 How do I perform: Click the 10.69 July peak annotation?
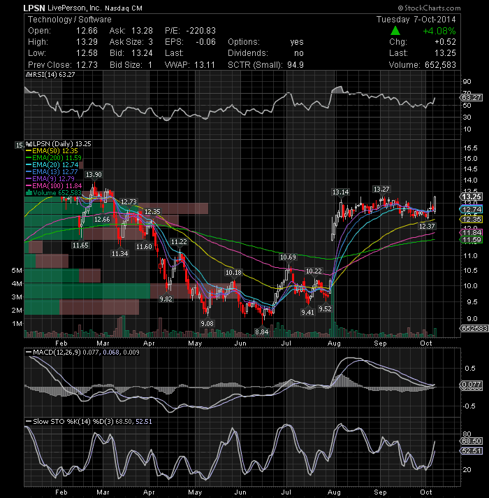pos(288,257)
